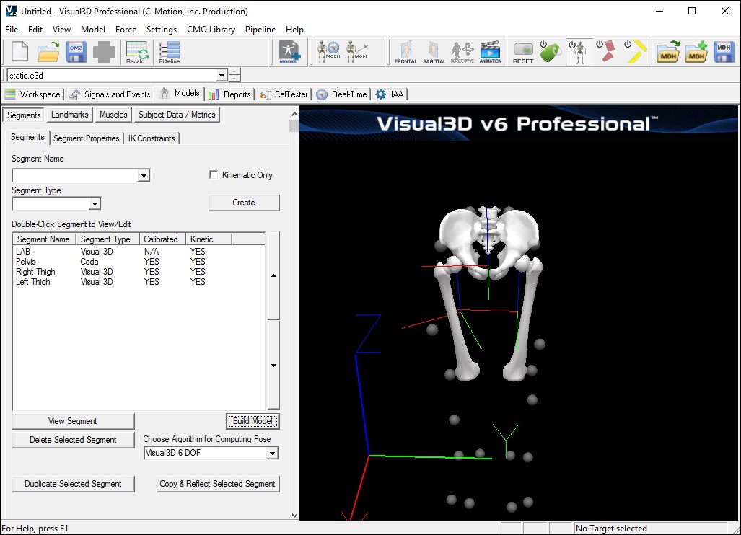
Task: Click the Build Model button
Action: pos(253,421)
